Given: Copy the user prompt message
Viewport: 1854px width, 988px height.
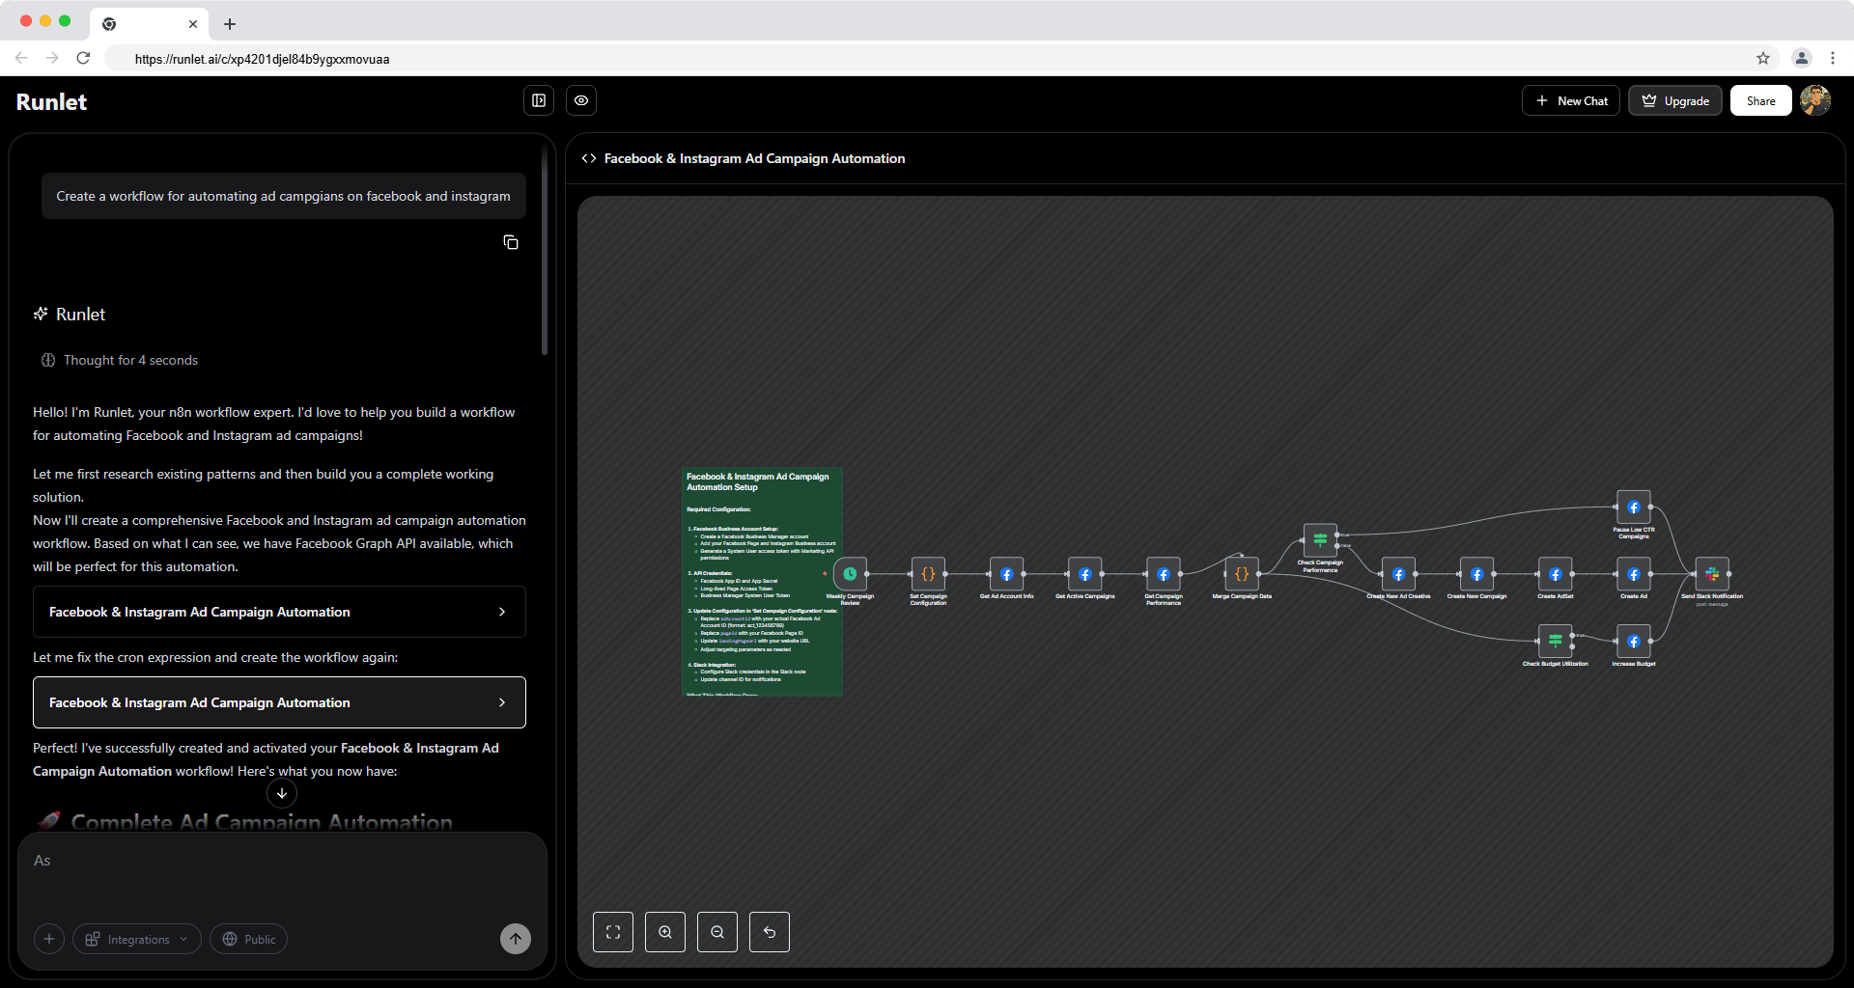Looking at the screenshot, I should [x=511, y=242].
